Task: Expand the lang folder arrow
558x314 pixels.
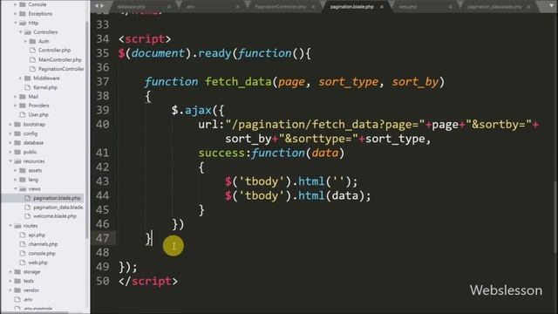Action: 16,180
